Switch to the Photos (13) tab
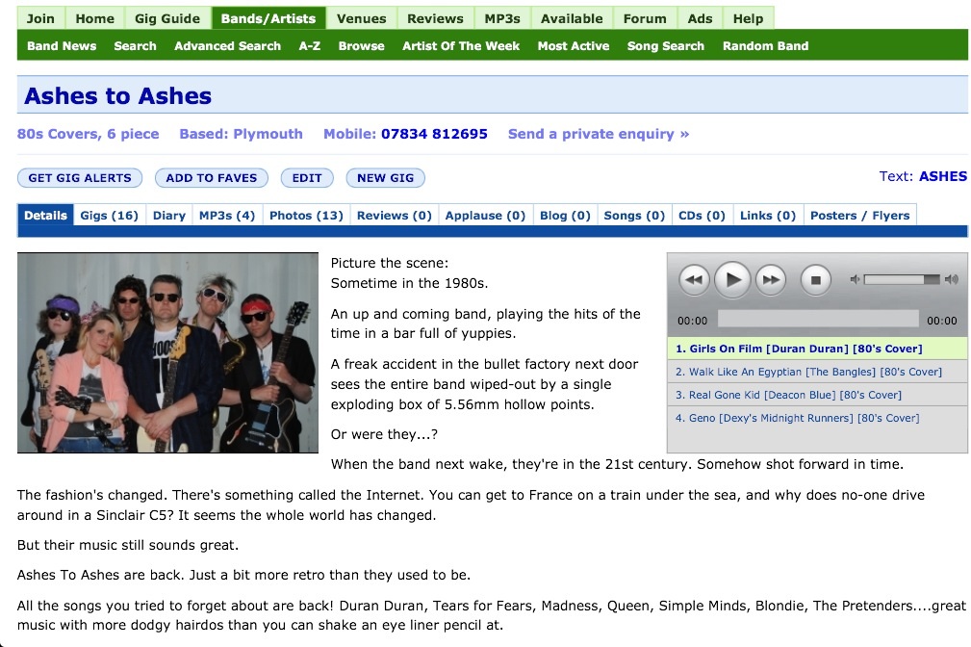Image resolution: width=971 pixels, height=647 pixels. point(306,215)
